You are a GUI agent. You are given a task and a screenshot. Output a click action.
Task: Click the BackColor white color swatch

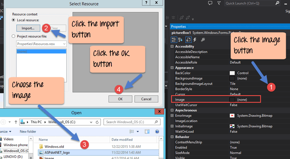coord(232,73)
